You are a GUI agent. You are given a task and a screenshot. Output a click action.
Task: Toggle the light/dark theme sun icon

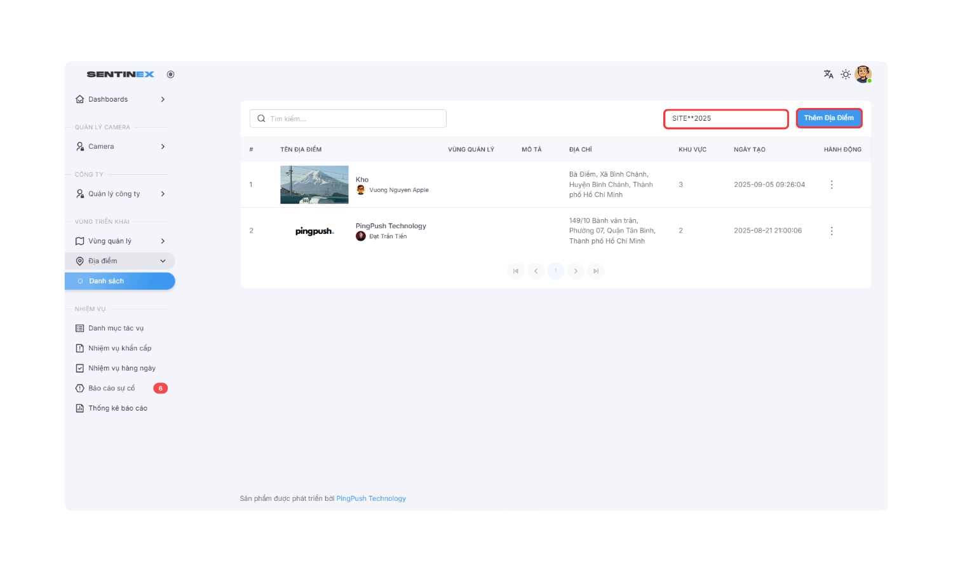tap(846, 74)
